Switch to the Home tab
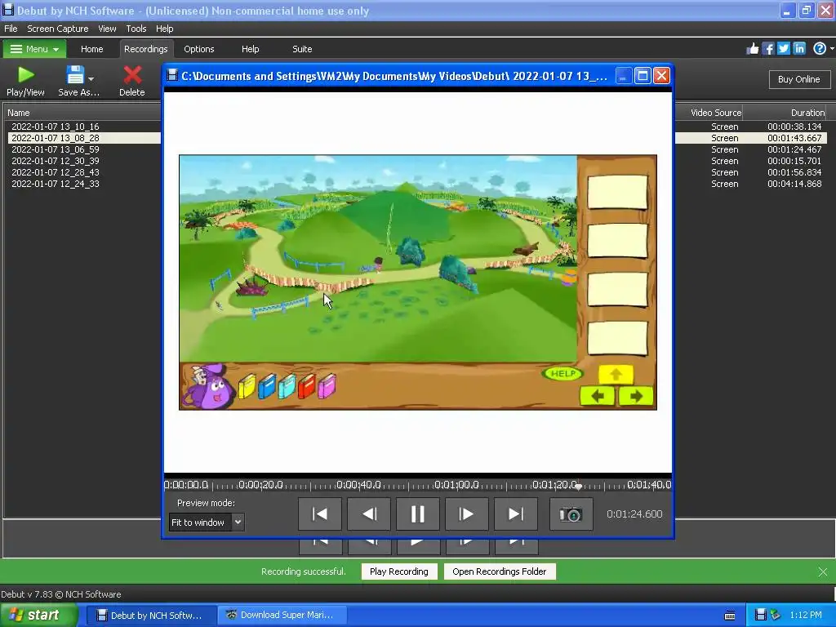The width and height of the screenshot is (836, 627). point(91,49)
